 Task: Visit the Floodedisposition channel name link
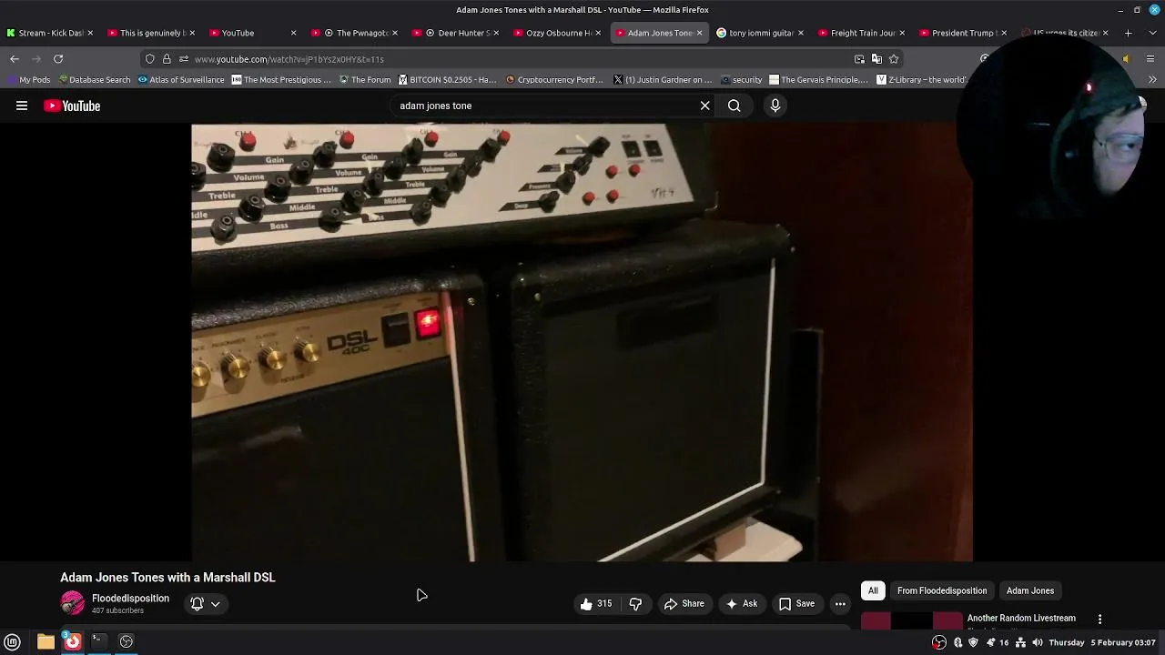point(130,598)
